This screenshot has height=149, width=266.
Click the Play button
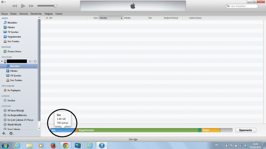pyautogui.click(x=23, y=6)
